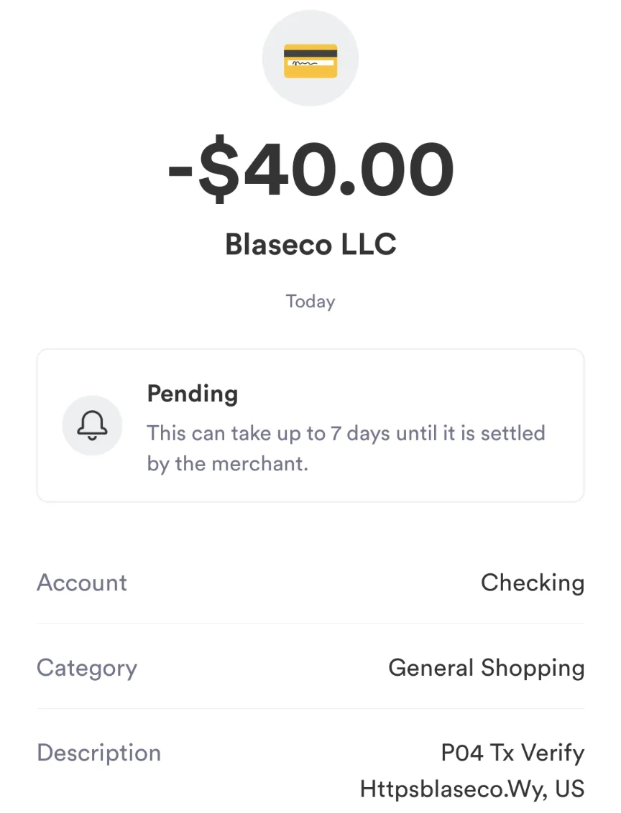Open the Category row
This screenshot has height=813, width=621.
310,667
